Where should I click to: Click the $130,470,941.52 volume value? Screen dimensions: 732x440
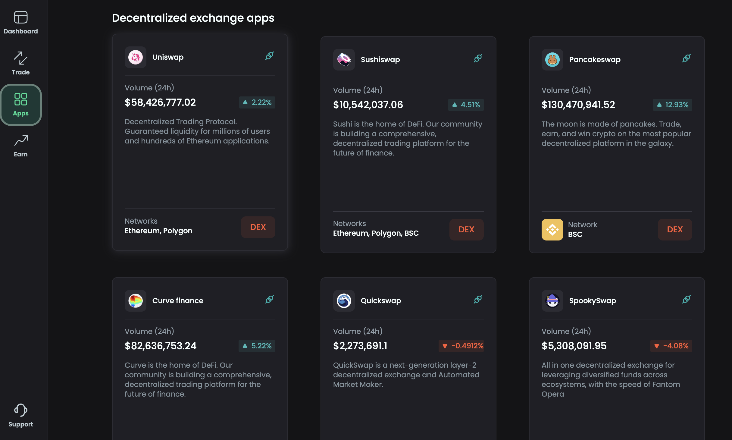(x=578, y=105)
